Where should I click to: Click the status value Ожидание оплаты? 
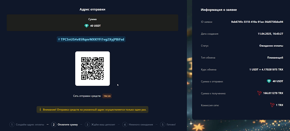[271, 46]
